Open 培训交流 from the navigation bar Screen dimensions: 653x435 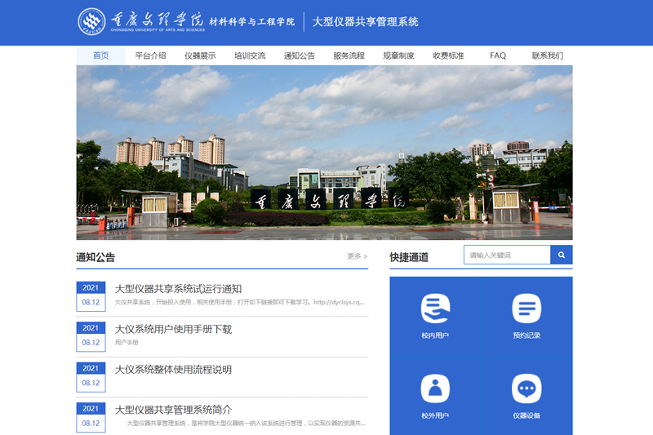[250, 55]
